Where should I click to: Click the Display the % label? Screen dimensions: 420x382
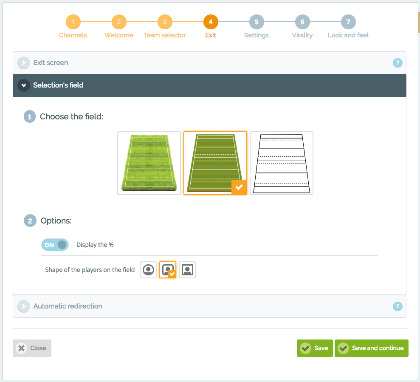click(x=95, y=245)
